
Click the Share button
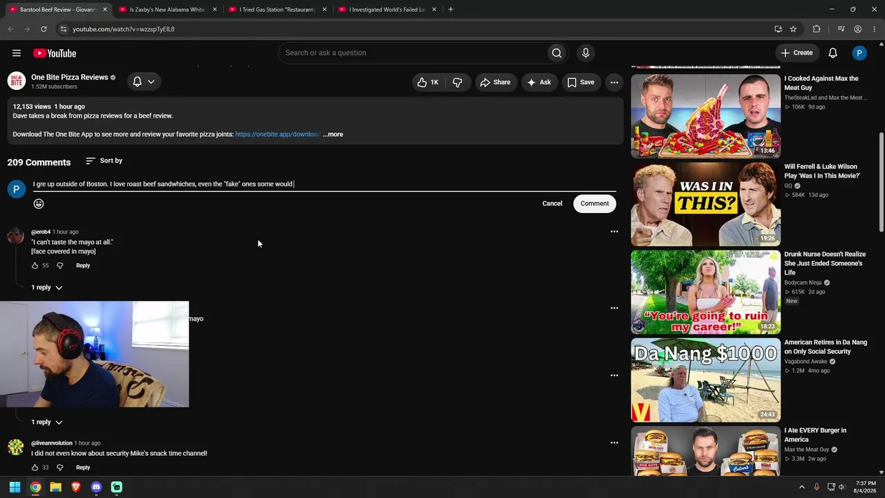(x=495, y=82)
